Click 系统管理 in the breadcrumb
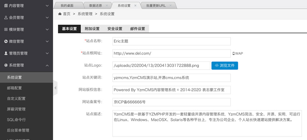307x140 pixels. [85, 14]
